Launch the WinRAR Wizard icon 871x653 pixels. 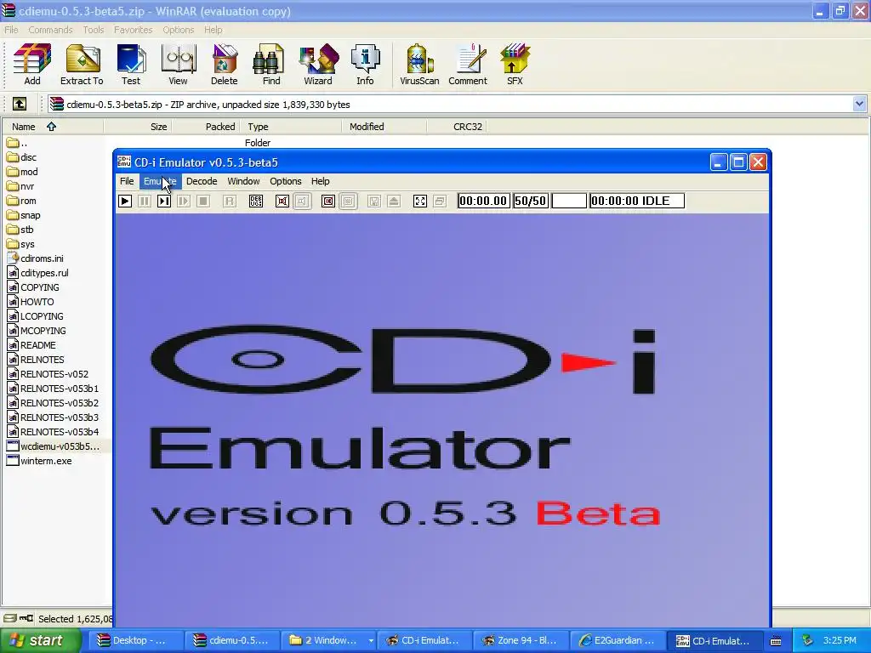click(318, 65)
